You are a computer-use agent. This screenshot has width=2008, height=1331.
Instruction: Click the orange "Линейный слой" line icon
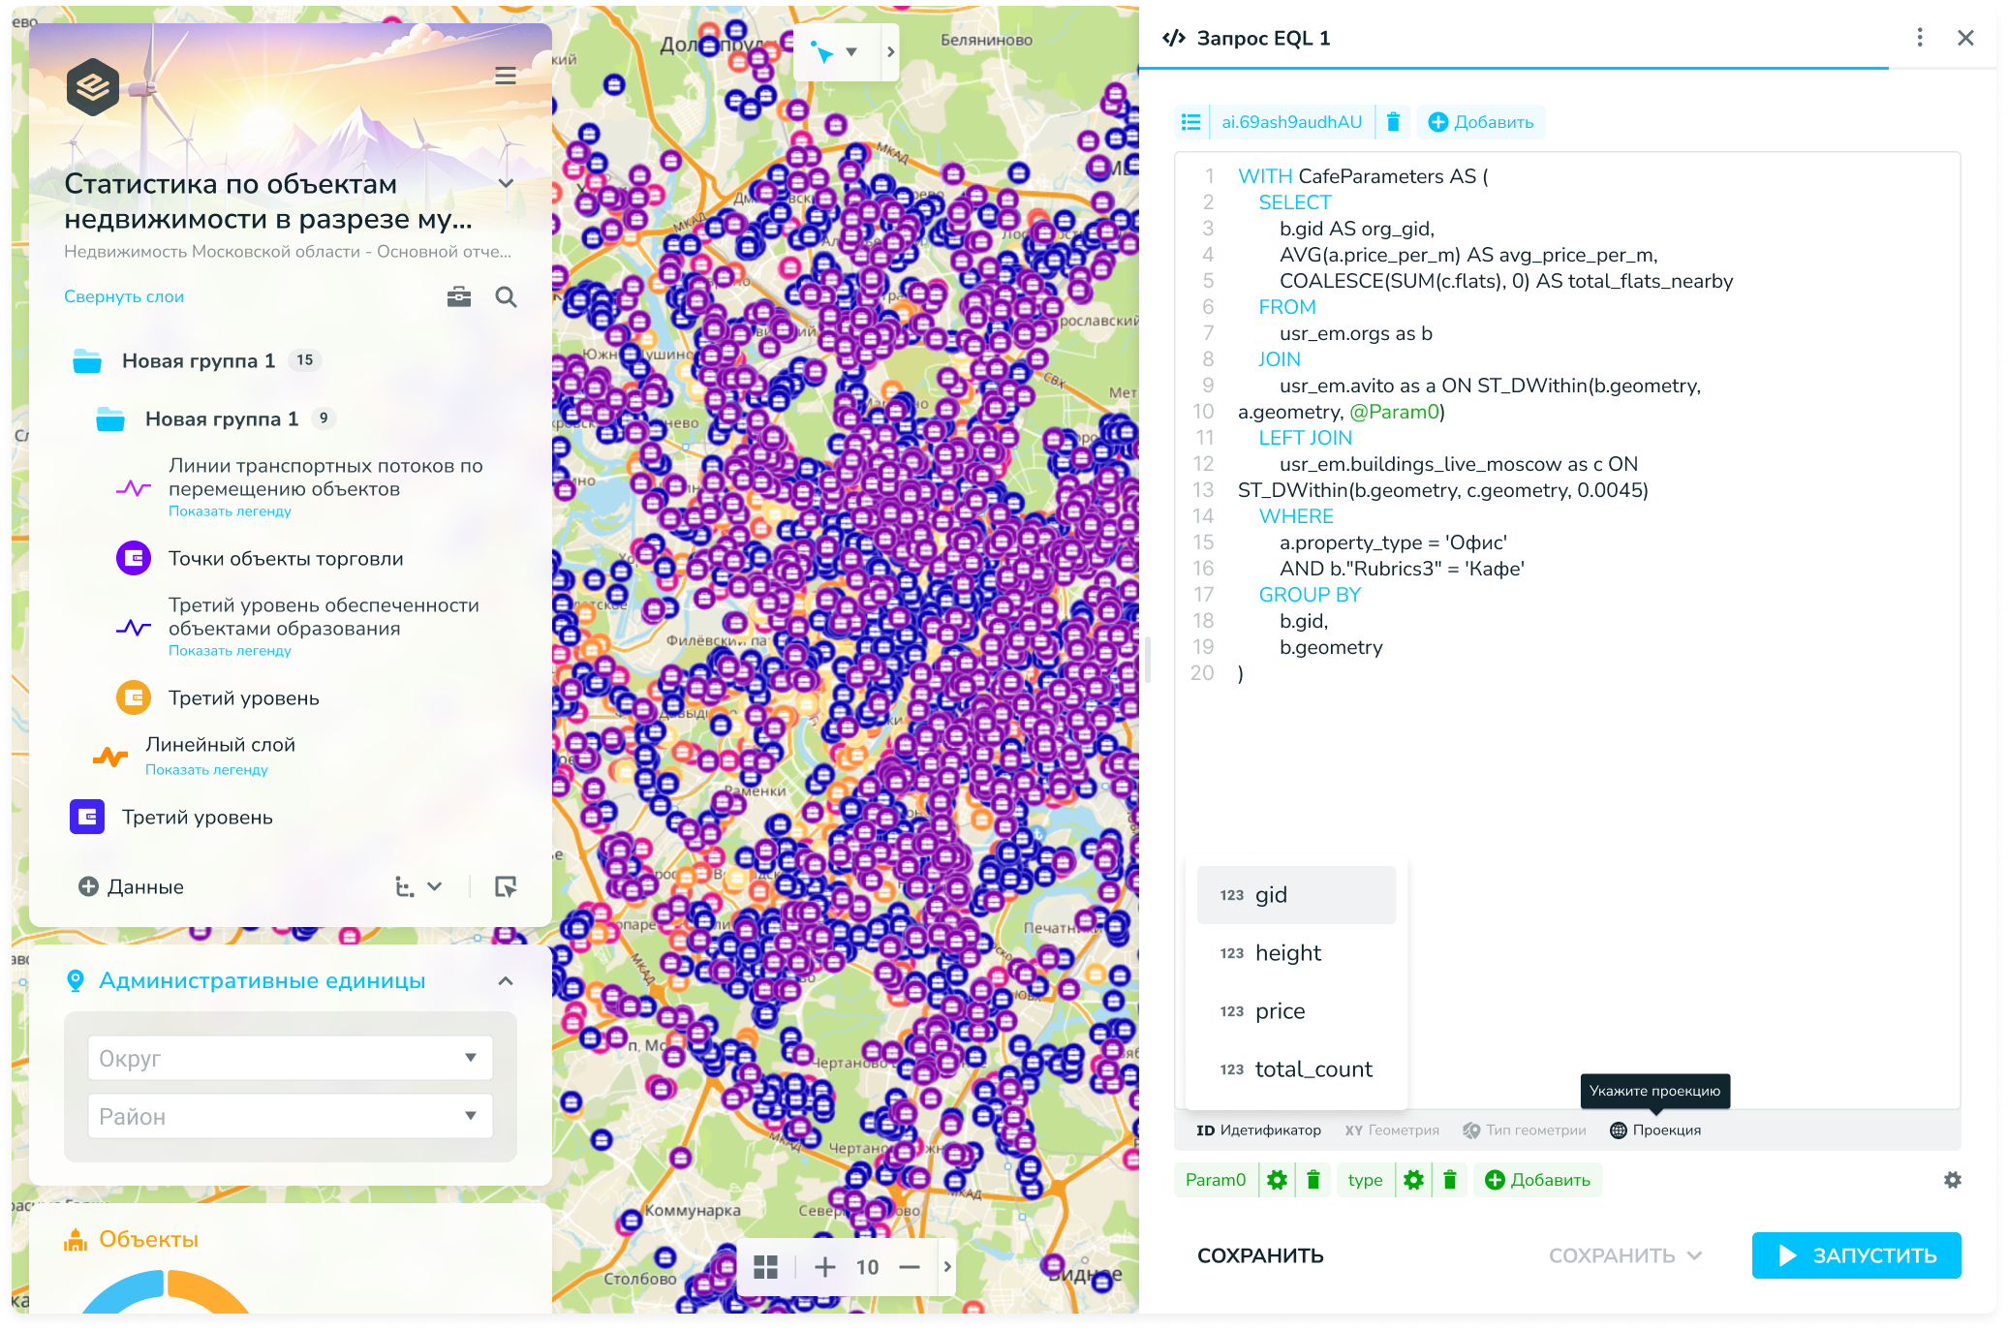point(110,757)
